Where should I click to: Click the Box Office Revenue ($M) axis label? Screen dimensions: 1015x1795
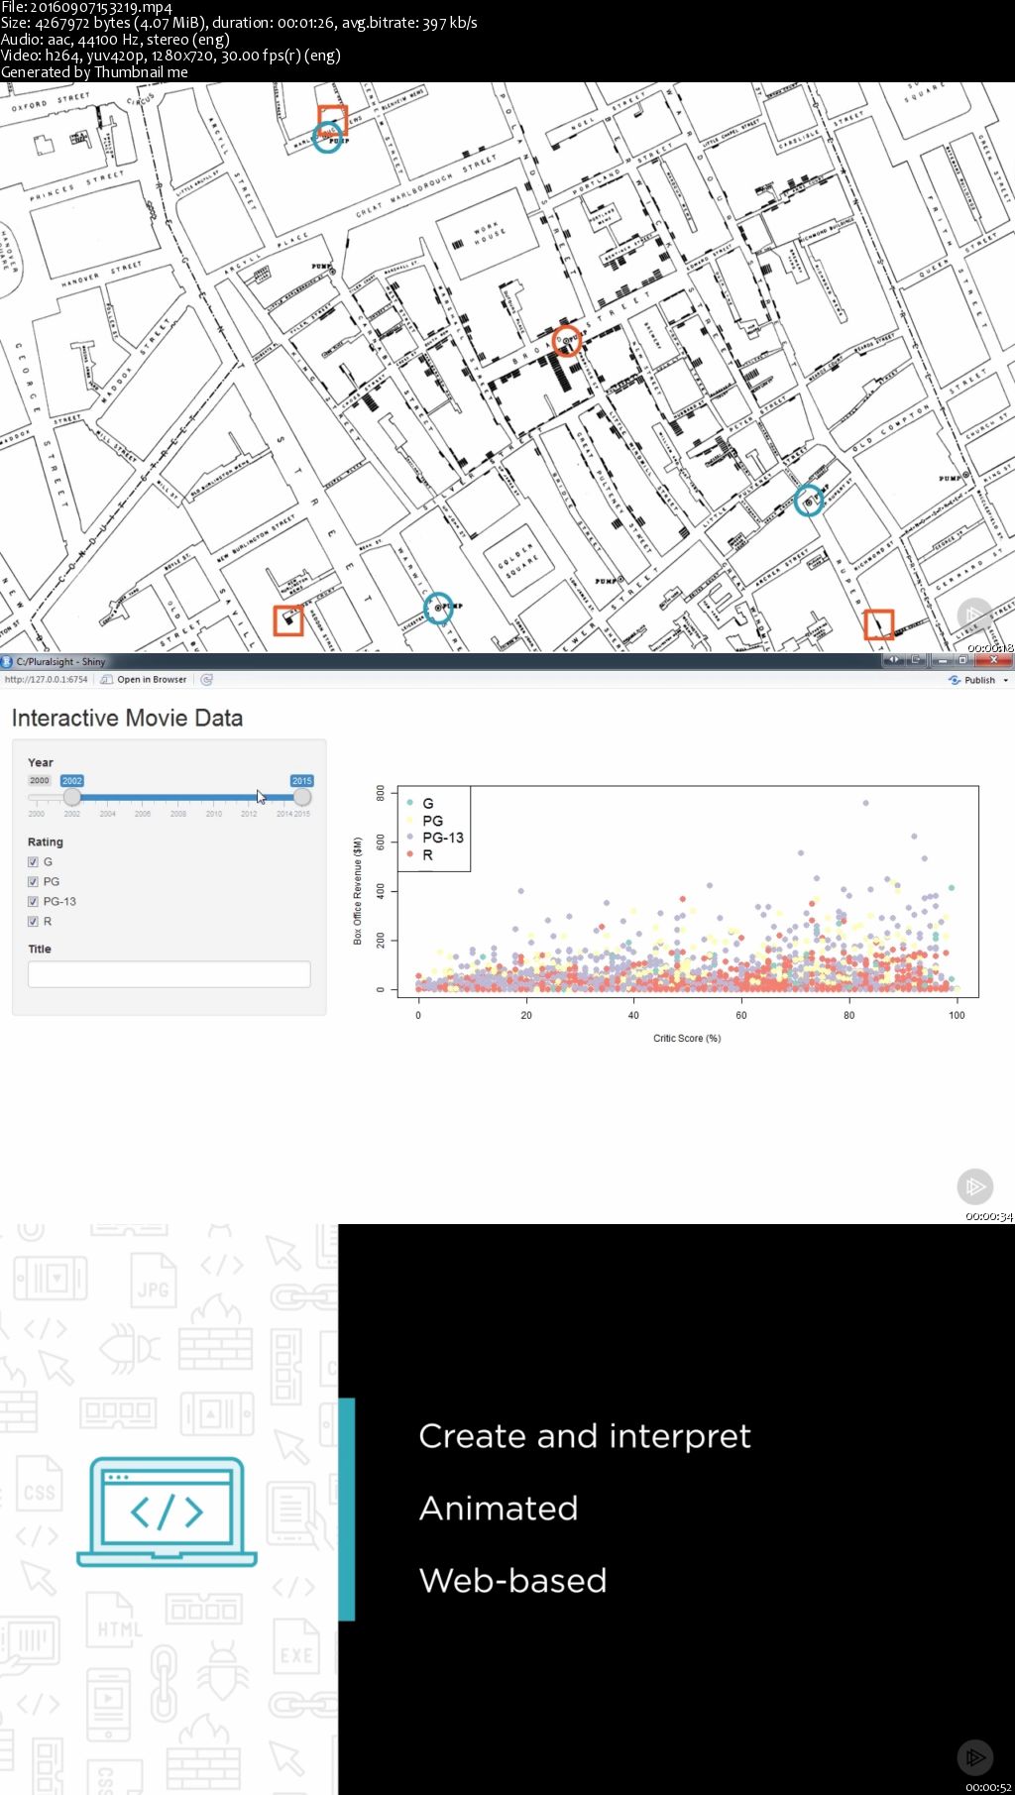tap(358, 890)
